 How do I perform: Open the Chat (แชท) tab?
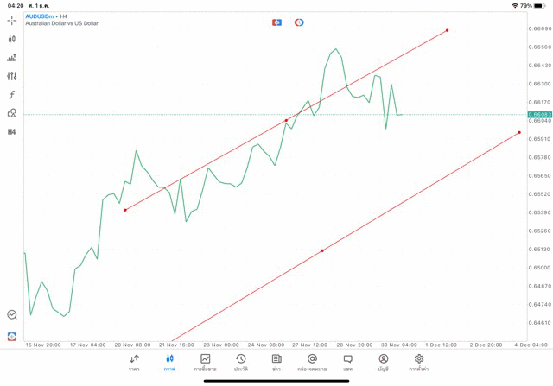click(347, 363)
